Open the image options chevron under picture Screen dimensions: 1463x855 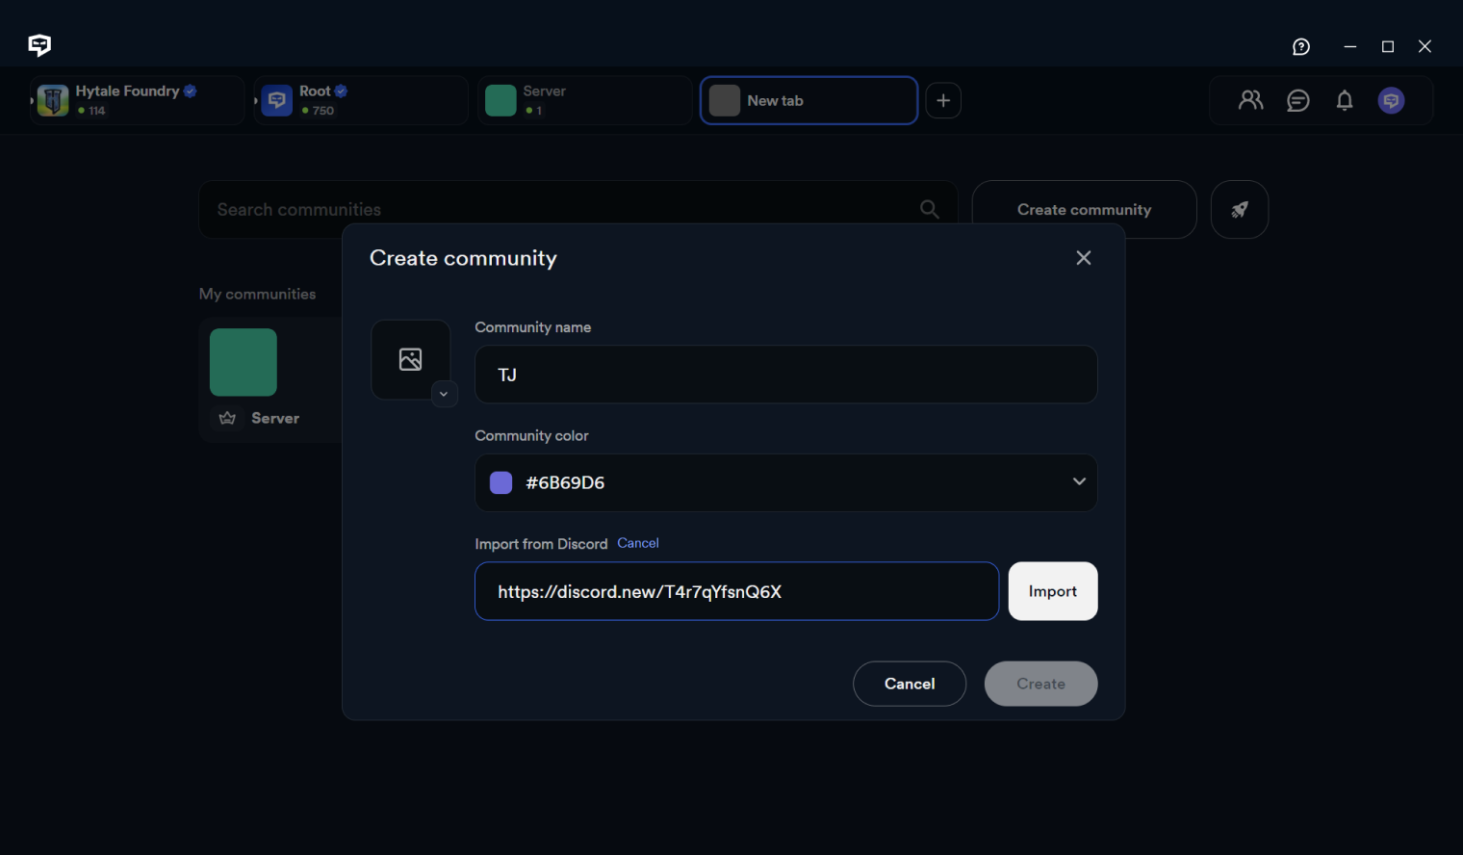[x=444, y=394]
